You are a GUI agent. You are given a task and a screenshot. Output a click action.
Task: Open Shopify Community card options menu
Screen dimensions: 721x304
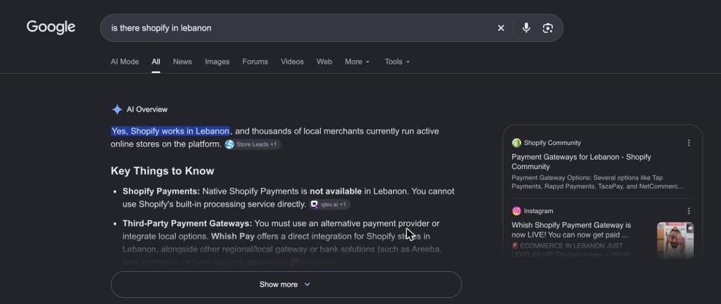689,143
